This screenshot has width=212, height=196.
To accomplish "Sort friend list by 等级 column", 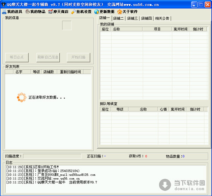I will [x=36, y=72].
